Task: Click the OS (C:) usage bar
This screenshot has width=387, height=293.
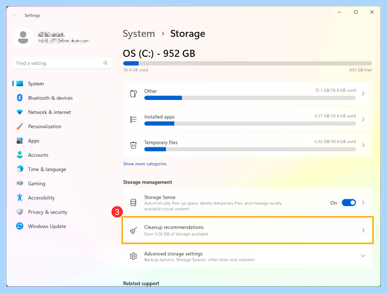Action: [x=247, y=63]
